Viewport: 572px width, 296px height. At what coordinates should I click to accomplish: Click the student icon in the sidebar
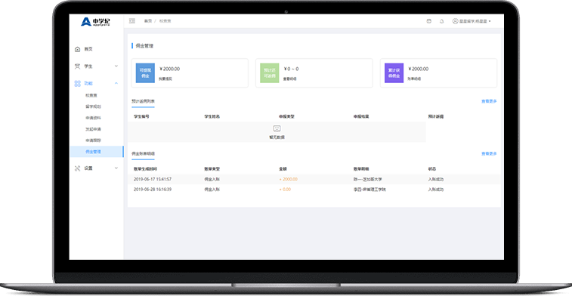tap(77, 66)
